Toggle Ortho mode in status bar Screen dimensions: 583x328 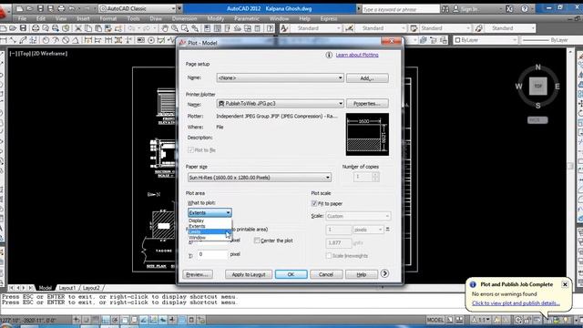point(106,320)
